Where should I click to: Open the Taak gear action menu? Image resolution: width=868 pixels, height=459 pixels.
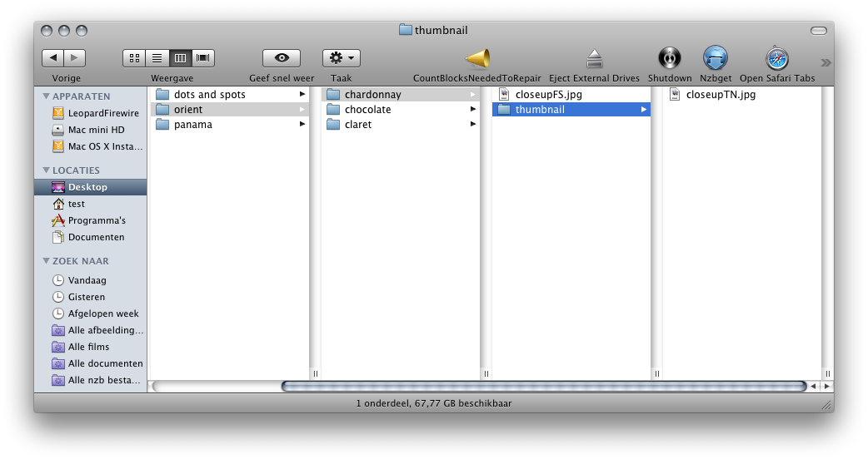pos(342,57)
